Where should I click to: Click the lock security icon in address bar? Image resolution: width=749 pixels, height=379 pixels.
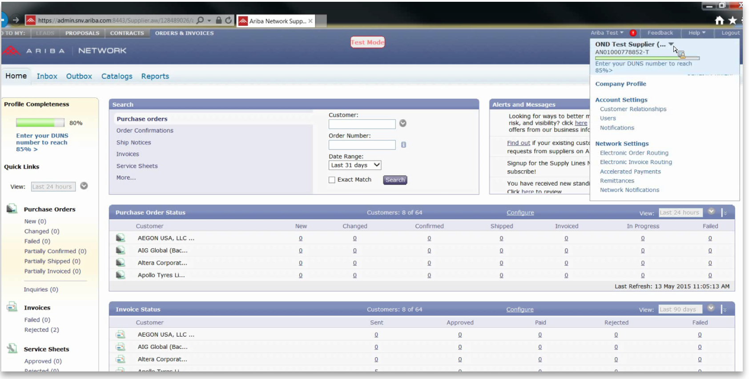pyautogui.click(x=218, y=20)
